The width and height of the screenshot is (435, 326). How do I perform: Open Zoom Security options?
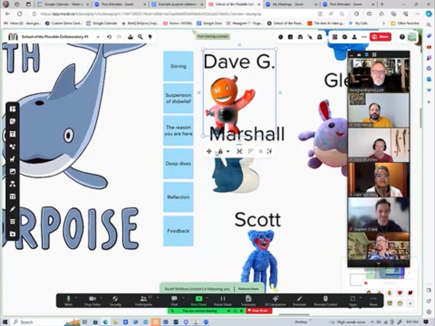[x=115, y=301]
